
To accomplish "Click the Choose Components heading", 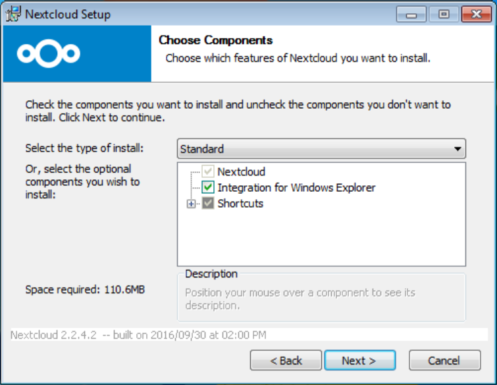I will tap(215, 41).
